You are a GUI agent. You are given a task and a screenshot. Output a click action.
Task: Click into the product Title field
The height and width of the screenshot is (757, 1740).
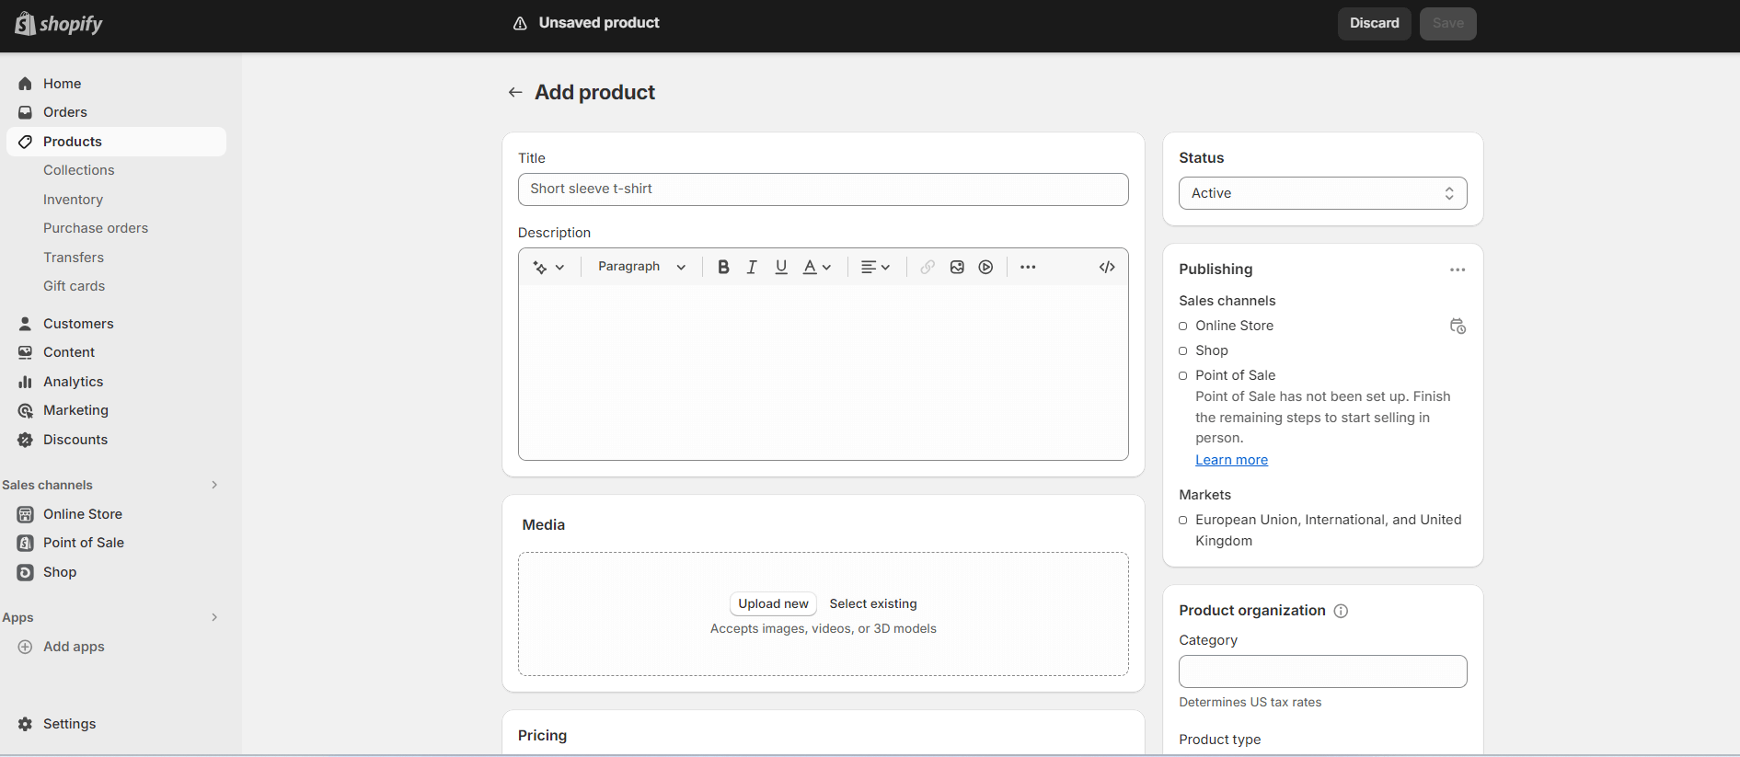pyautogui.click(x=823, y=189)
